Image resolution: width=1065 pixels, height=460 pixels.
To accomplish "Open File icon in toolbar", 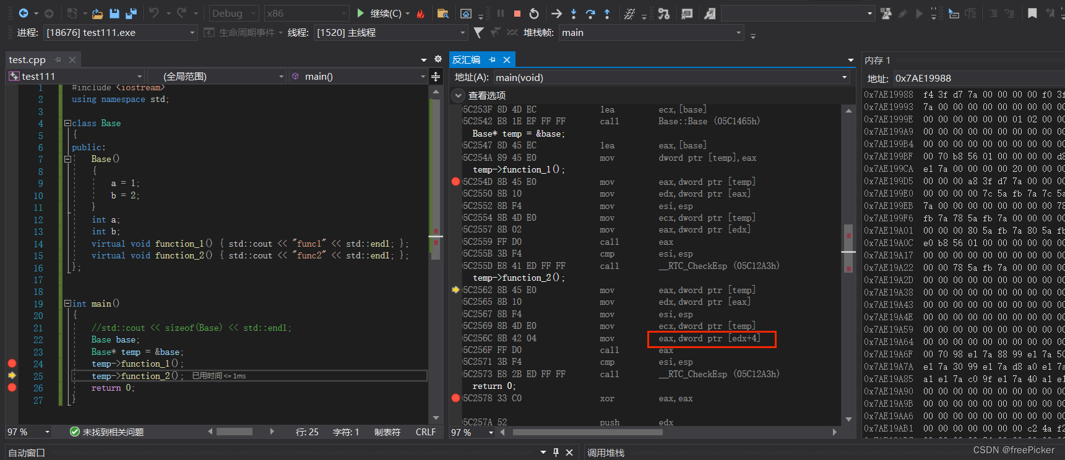I will [97, 13].
